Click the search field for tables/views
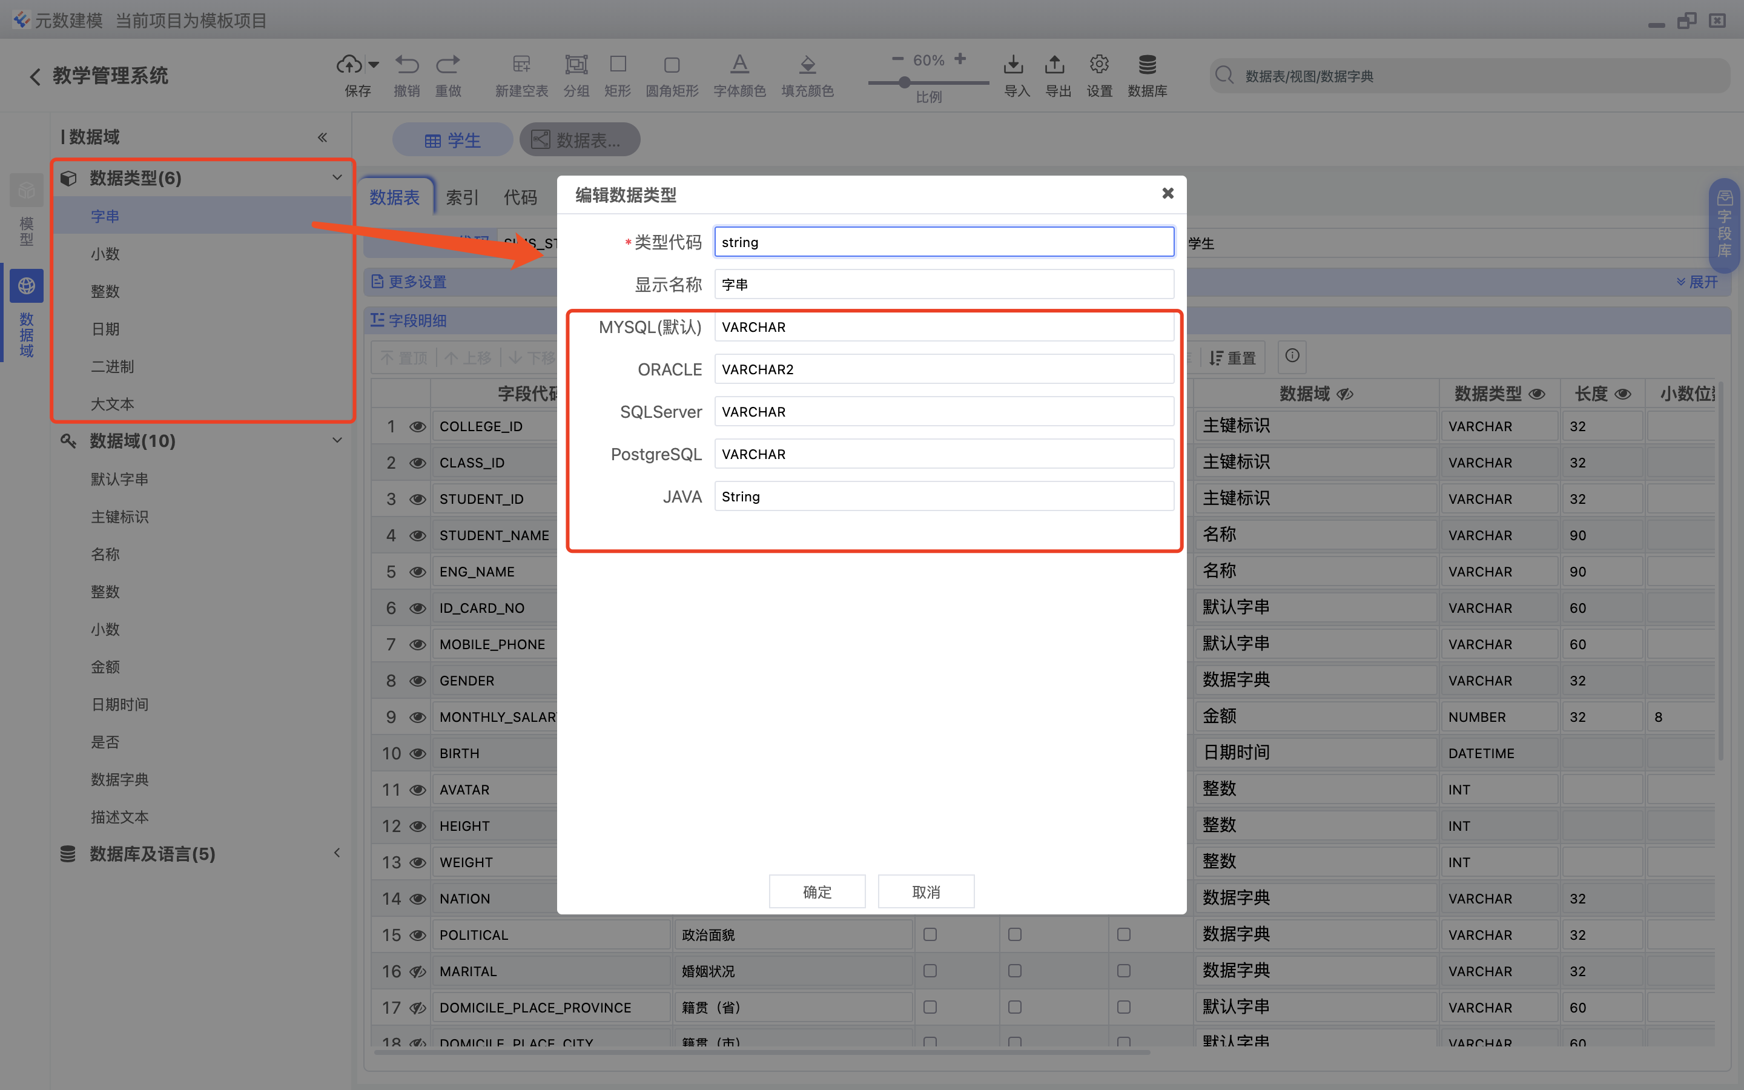1744x1090 pixels. pos(1470,76)
